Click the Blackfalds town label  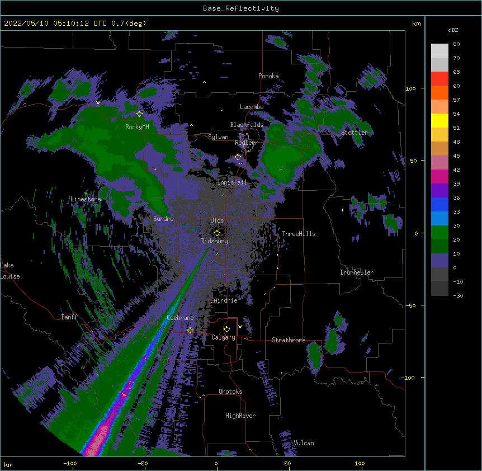(247, 125)
